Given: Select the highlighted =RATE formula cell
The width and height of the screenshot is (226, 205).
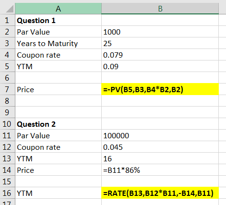Looking at the screenshot, I should tap(160, 193).
